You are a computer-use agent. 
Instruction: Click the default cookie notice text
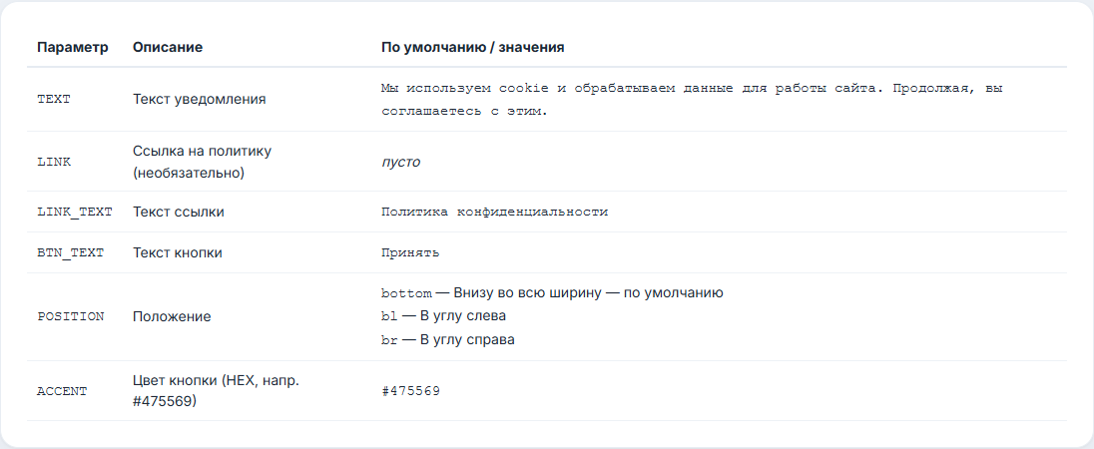(x=692, y=100)
